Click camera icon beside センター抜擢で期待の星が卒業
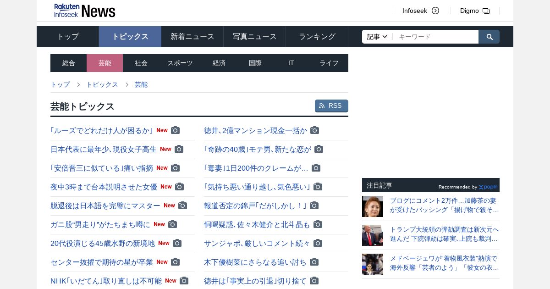This screenshot has height=289, width=550. tap(176, 262)
